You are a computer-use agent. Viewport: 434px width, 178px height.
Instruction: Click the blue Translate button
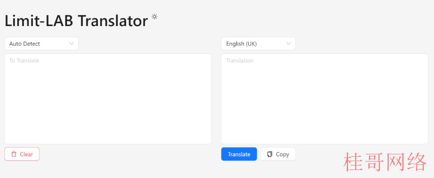pyautogui.click(x=239, y=154)
